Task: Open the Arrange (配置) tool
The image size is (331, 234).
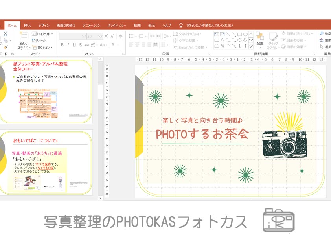Action: click(x=260, y=39)
